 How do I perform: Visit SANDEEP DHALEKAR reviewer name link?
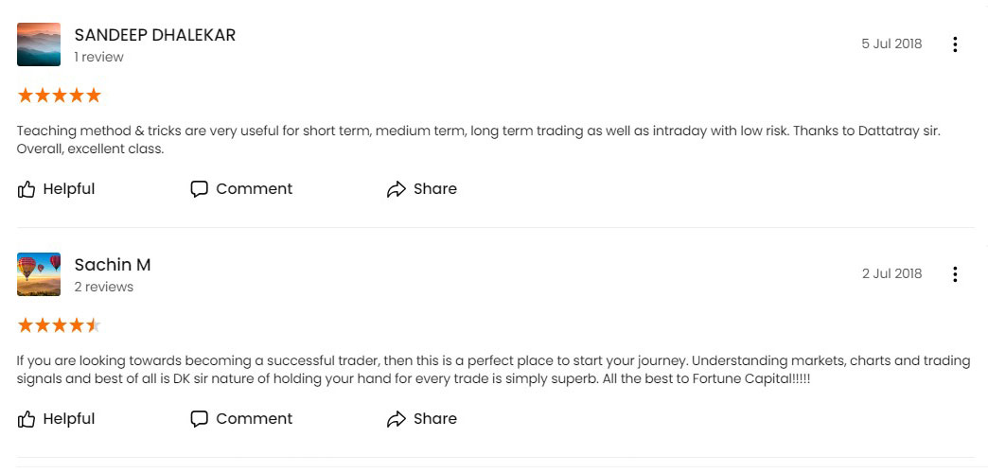point(155,35)
